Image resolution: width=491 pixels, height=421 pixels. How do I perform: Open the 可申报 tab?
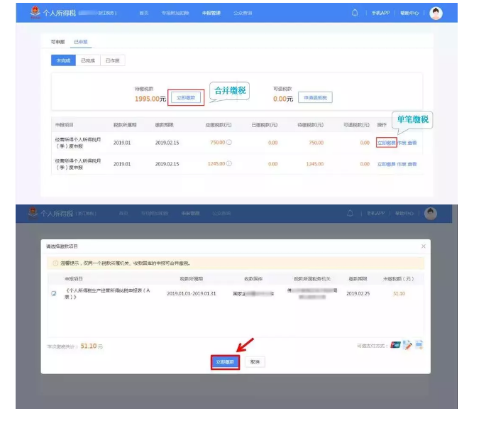57,43
